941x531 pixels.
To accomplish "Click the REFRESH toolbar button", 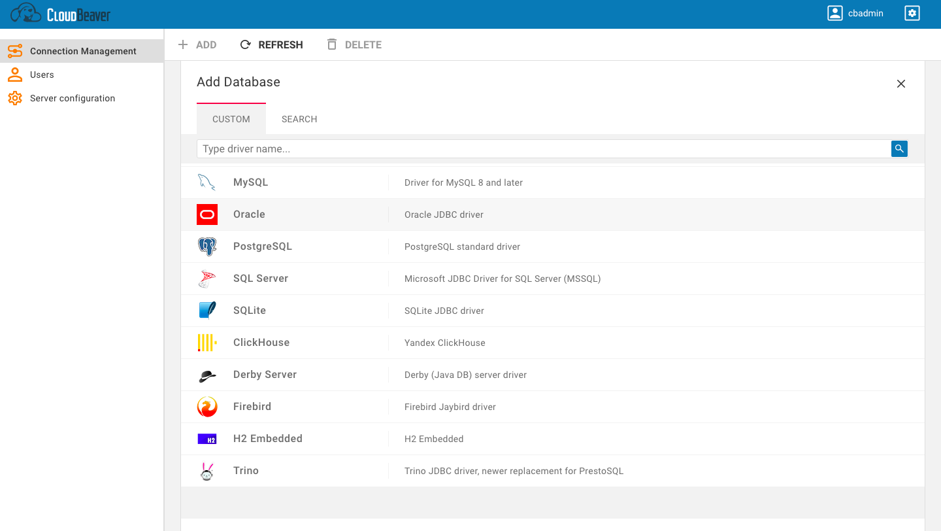I will point(271,44).
